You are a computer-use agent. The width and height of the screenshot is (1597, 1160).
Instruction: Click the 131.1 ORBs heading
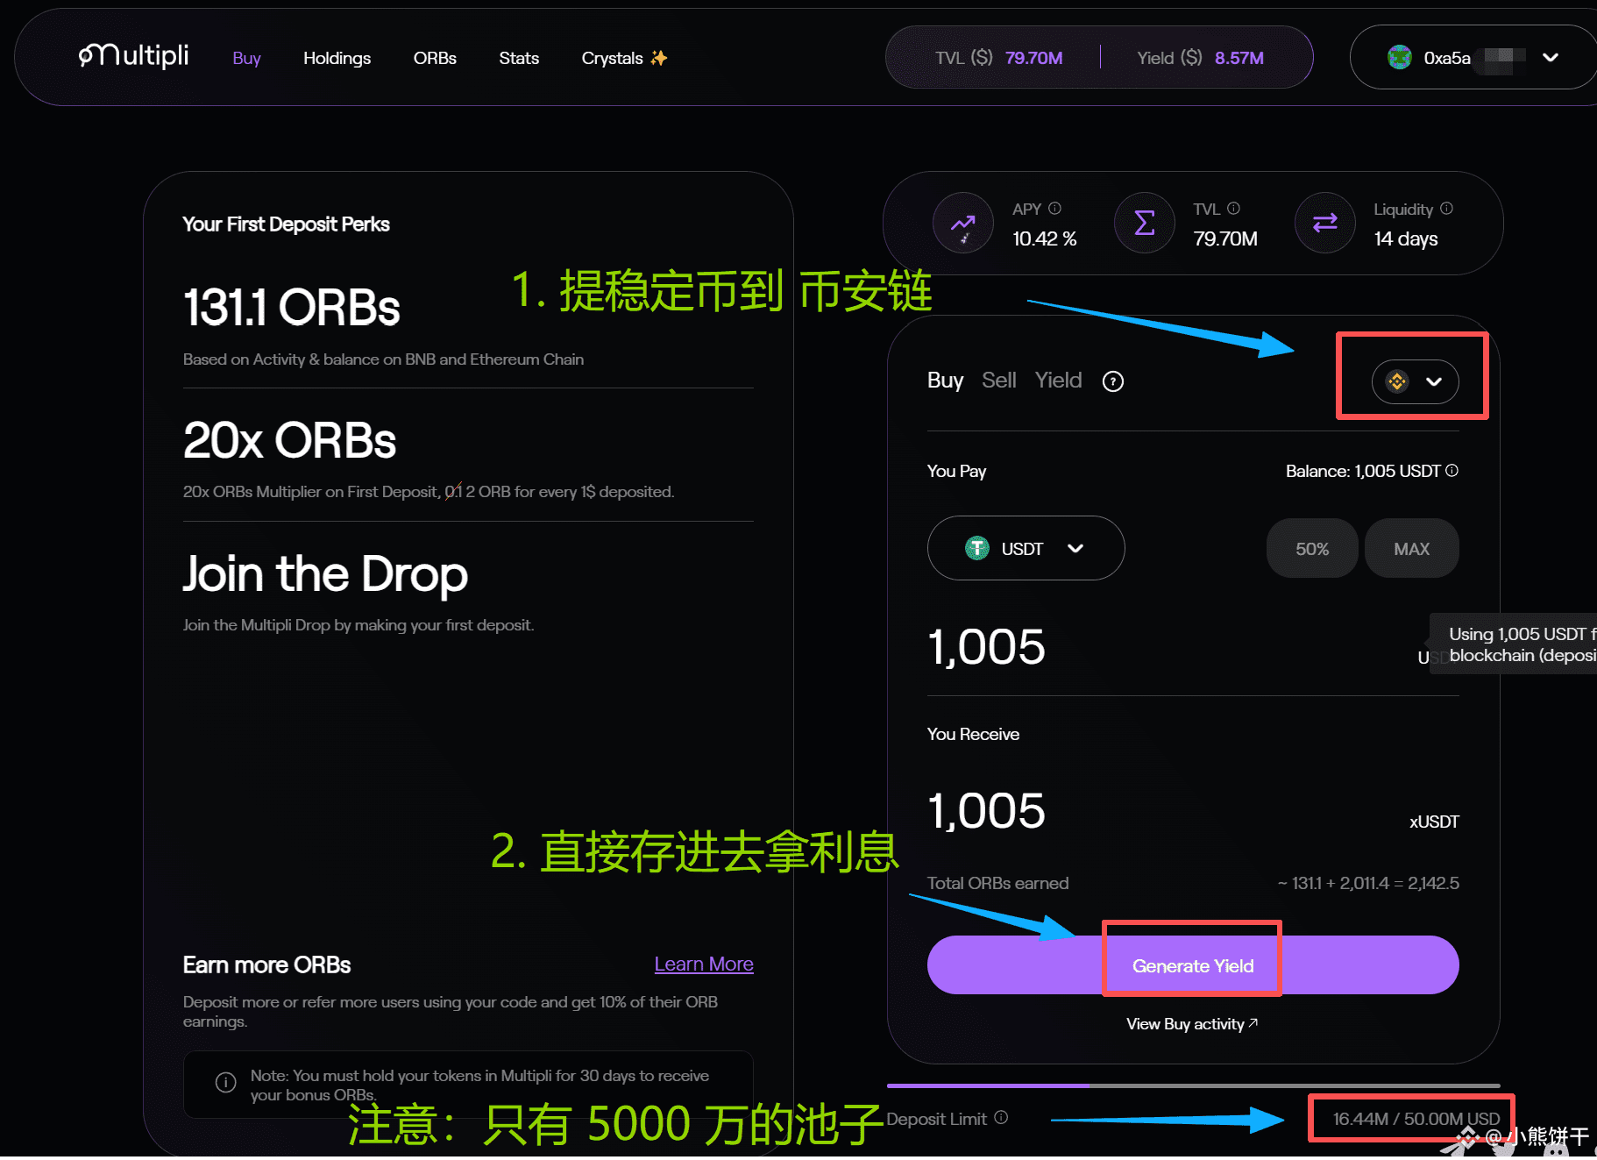point(292,308)
